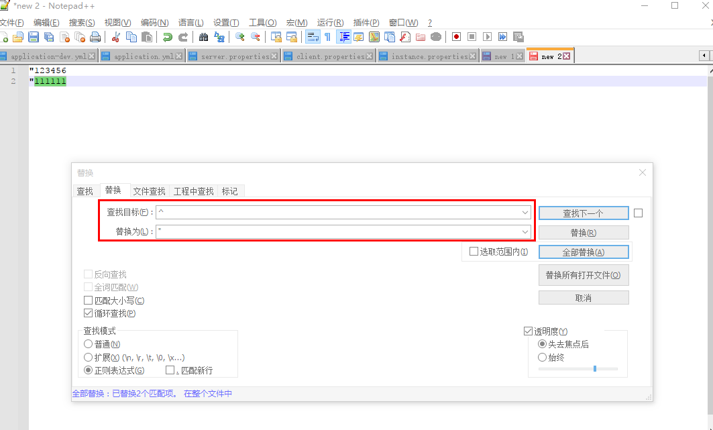Open the 搜索 menu
The width and height of the screenshot is (713, 430).
click(82, 22)
